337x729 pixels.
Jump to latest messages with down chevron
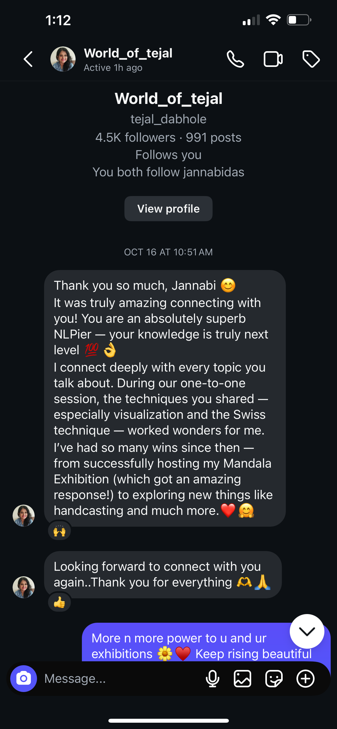coord(307,631)
